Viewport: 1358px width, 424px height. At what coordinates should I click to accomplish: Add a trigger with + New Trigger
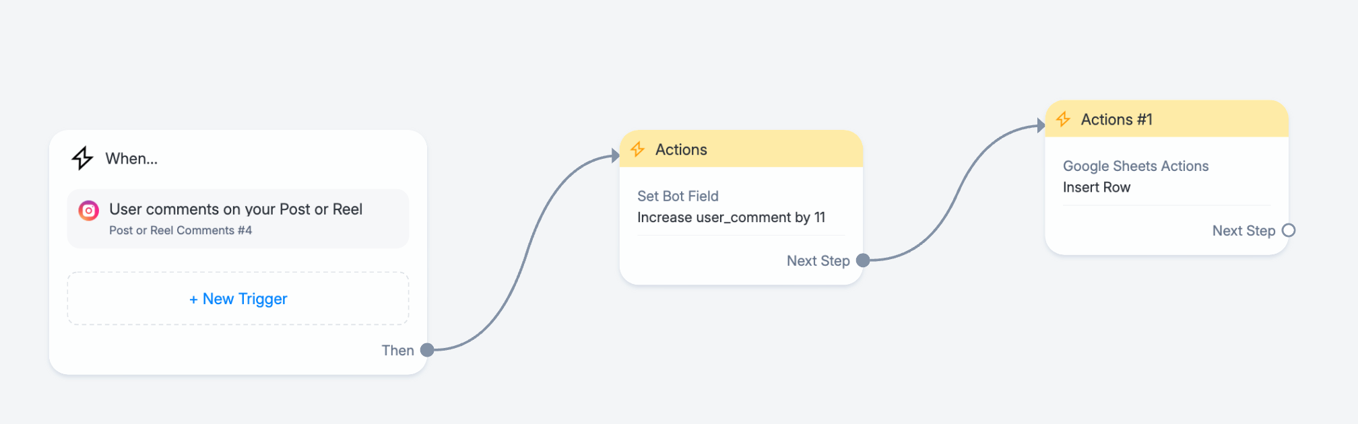point(238,299)
